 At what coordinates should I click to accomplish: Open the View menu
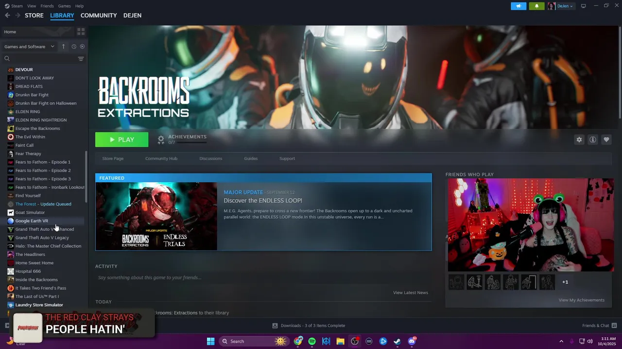tap(32, 6)
